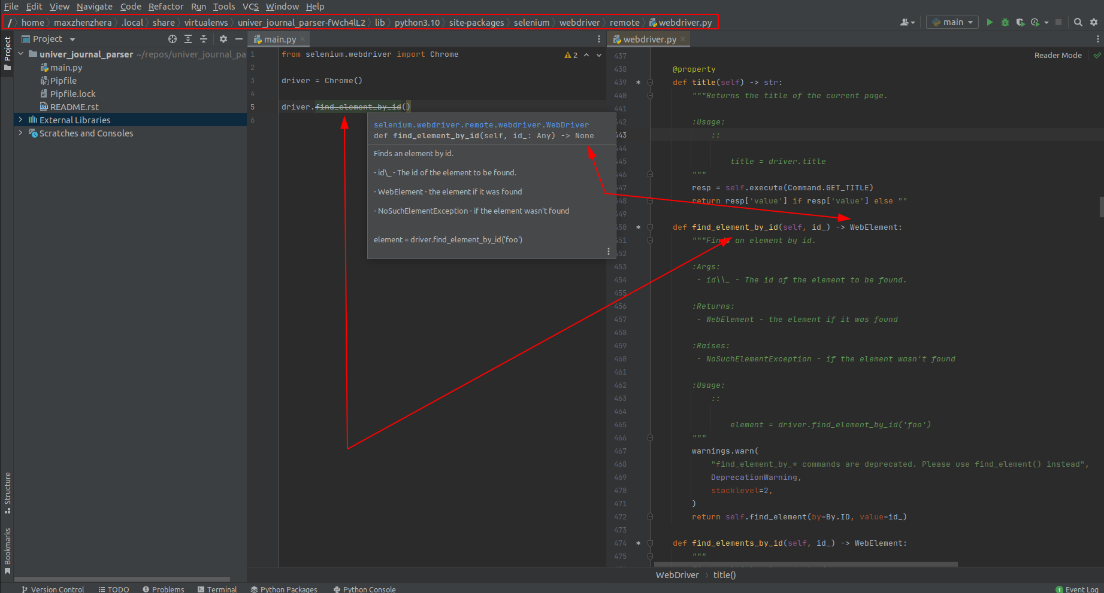
Task: Click horizontal scrollbar in webdriver.py editor
Action: (x=806, y=564)
